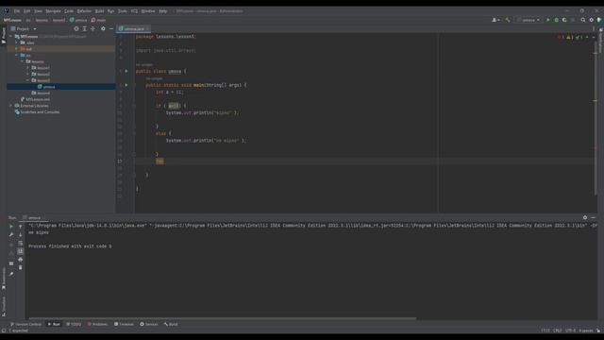
Task: Toggle the Project side tool window tab
Action: pos(4,35)
